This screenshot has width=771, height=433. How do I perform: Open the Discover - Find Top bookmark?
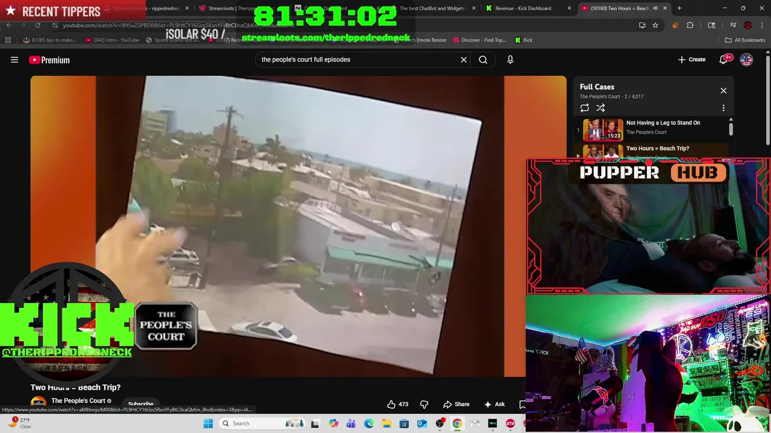point(479,40)
